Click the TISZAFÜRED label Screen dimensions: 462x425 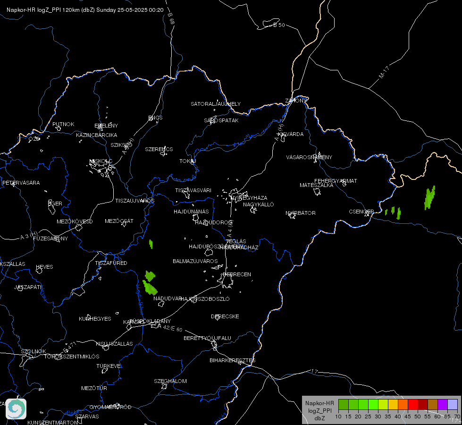coord(111,263)
